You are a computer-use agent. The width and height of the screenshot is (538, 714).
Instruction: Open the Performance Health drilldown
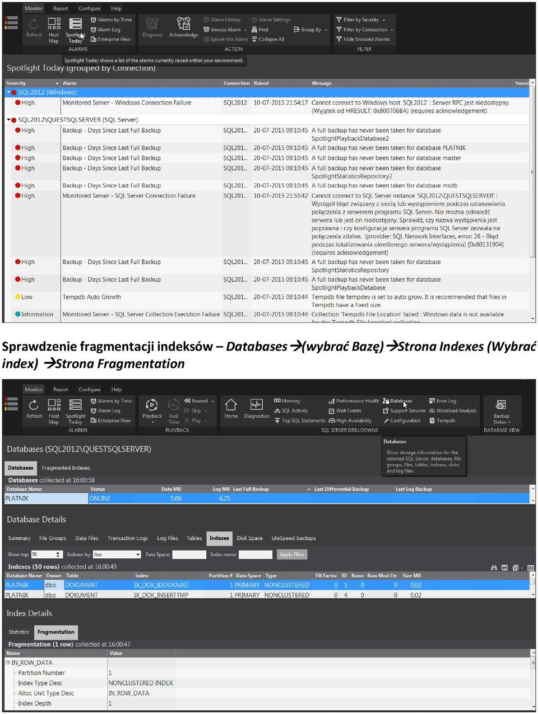pyautogui.click(x=354, y=401)
